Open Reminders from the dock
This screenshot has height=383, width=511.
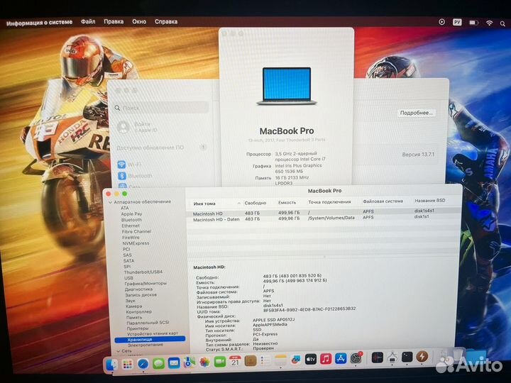click(x=265, y=360)
